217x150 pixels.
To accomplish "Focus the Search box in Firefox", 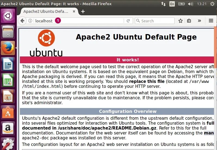I will pyautogui.click(x=154, y=21).
